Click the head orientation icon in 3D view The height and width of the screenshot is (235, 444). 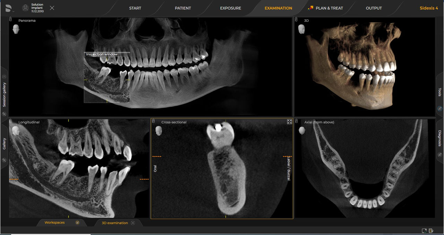coord(301,29)
